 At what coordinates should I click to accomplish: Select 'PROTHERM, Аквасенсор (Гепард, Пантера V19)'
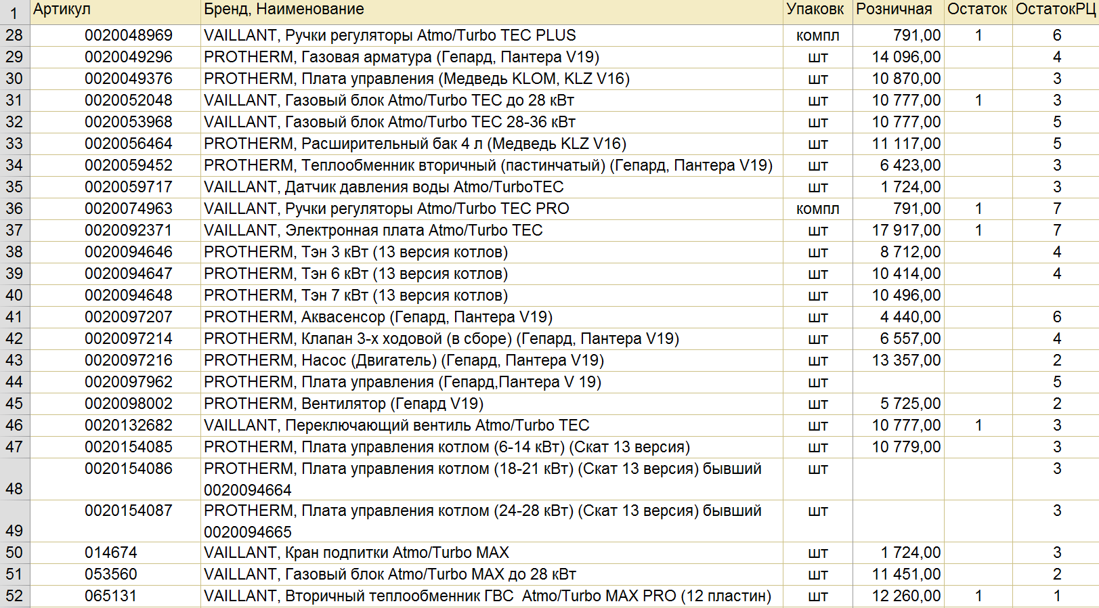(492, 317)
